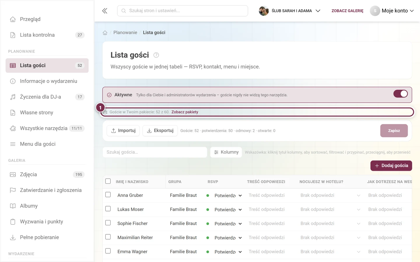Follow the Zobacz pakiety link

click(x=185, y=112)
